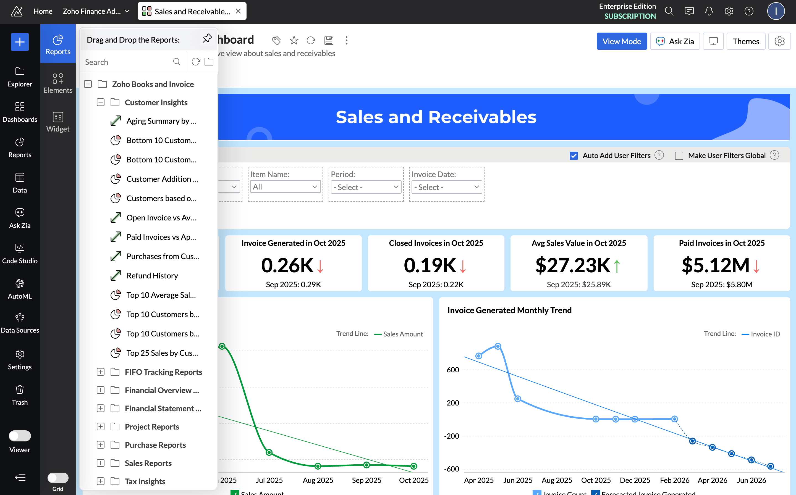796x495 pixels.
Task: Open the Home menu item
Action: (x=43, y=11)
